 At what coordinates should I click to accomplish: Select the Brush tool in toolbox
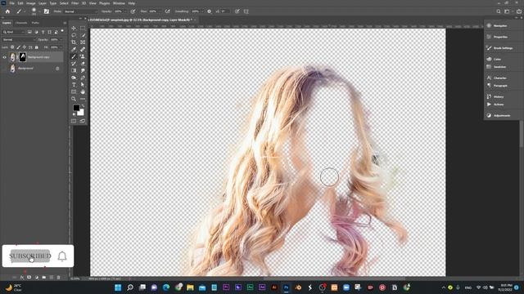click(74, 56)
